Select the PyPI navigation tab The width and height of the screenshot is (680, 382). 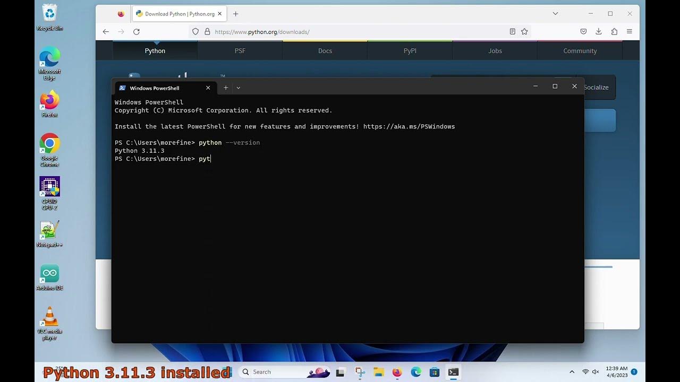410,51
